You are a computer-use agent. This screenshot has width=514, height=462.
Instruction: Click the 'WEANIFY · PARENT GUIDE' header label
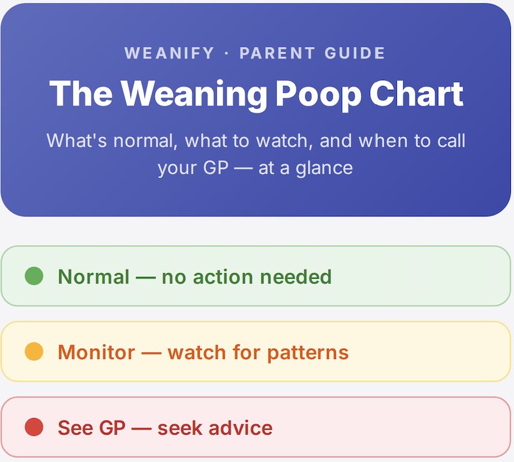pyautogui.click(x=254, y=53)
